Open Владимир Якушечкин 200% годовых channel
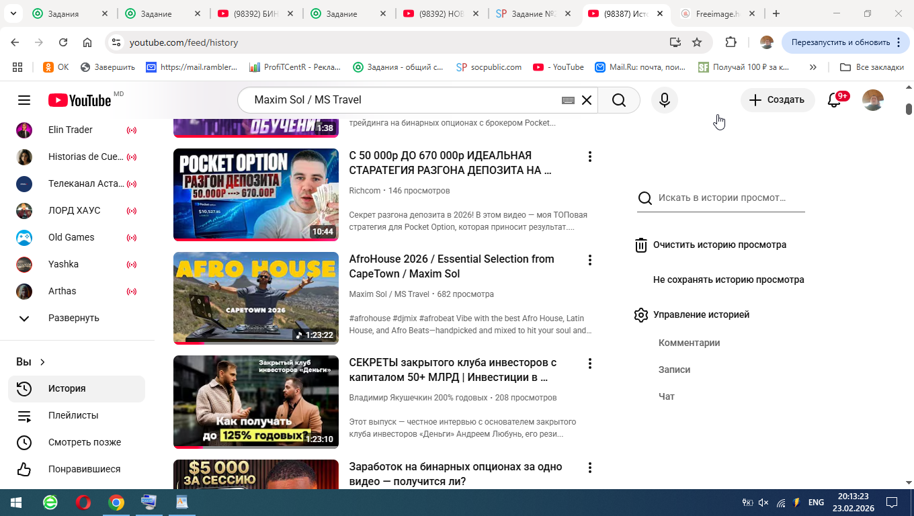 418,398
